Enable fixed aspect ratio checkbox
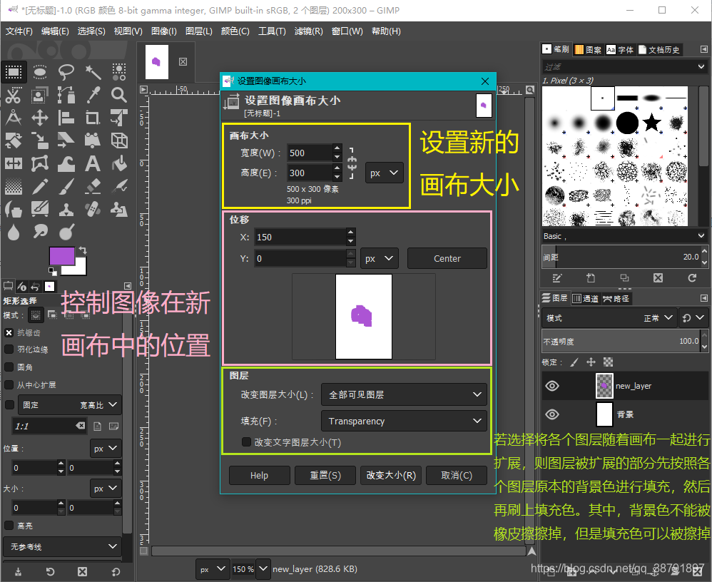The height and width of the screenshot is (582, 712). (9, 404)
